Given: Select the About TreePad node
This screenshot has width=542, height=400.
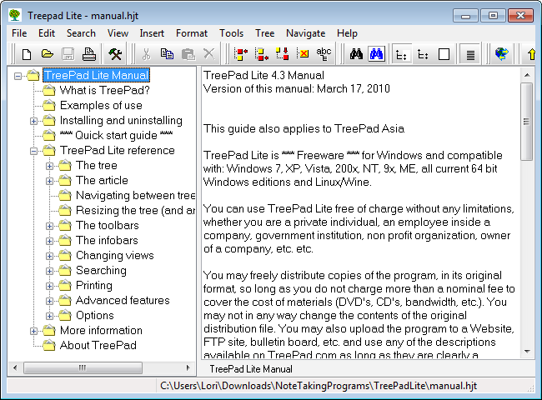Looking at the screenshot, I should [x=98, y=346].
